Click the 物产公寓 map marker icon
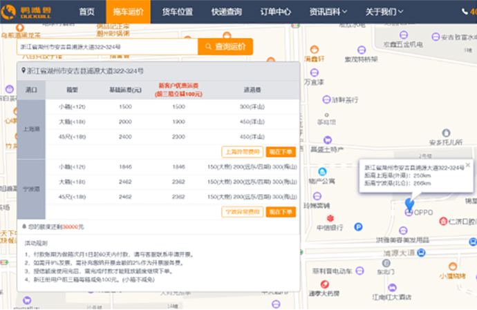 [322, 172]
